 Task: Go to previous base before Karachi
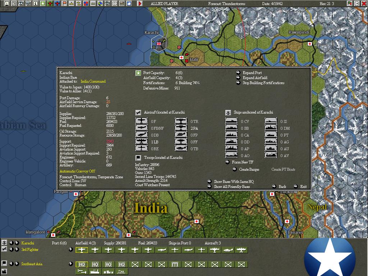point(11,243)
